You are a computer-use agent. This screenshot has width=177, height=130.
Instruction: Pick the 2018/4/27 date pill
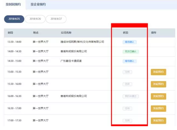(56, 19)
